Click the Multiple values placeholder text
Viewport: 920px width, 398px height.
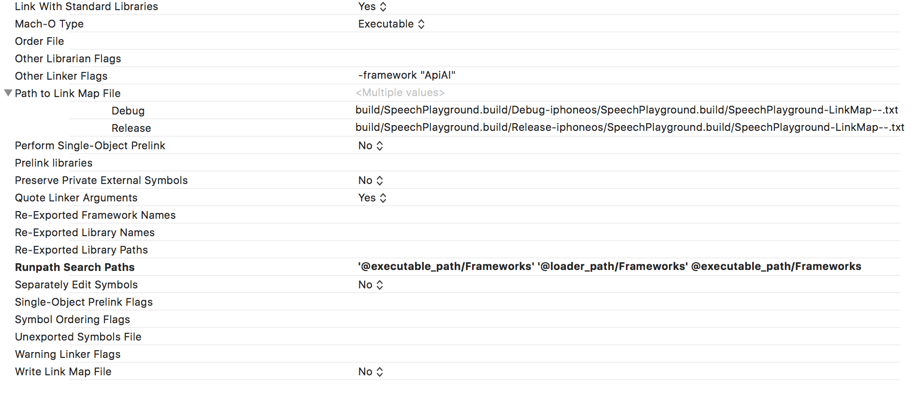pos(400,93)
